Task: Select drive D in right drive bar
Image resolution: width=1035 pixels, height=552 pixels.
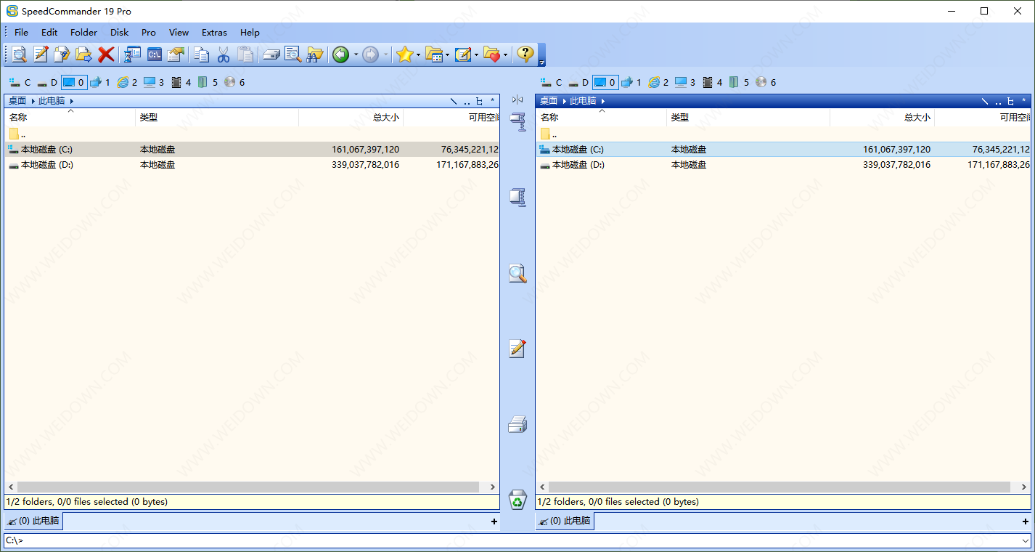Action: [578, 82]
